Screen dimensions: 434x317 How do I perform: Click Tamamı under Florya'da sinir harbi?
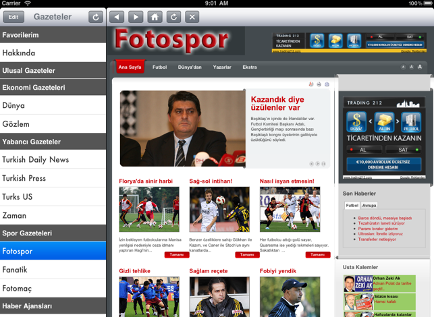pyautogui.click(x=177, y=255)
